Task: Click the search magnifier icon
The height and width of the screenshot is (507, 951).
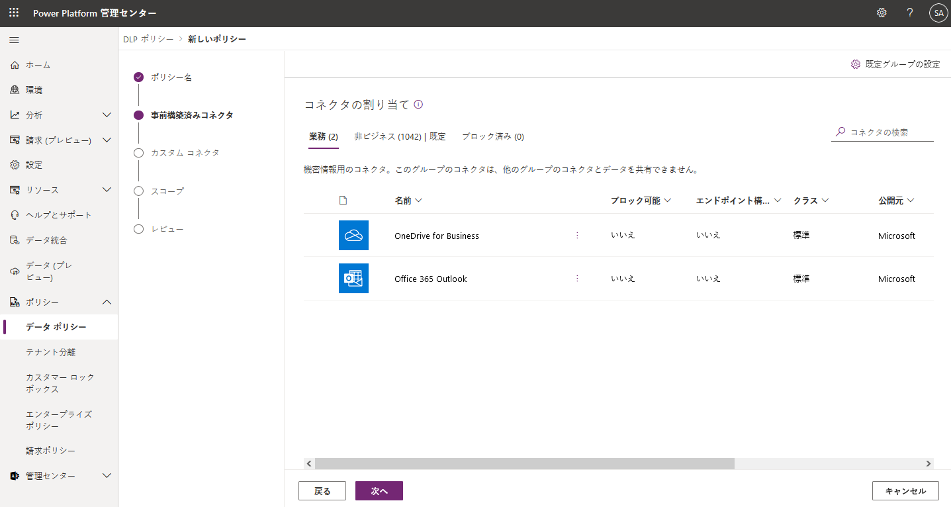Action: pyautogui.click(x=840, y=132)
